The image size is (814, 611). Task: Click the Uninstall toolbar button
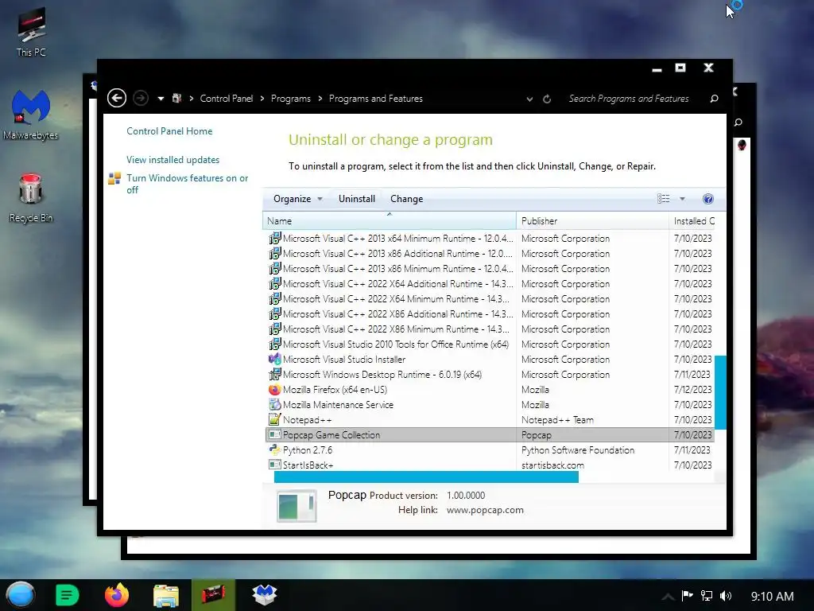tap(357, 199)
